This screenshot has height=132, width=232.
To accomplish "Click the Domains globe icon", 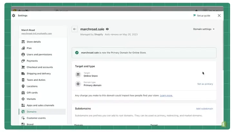I will point(23,112).
